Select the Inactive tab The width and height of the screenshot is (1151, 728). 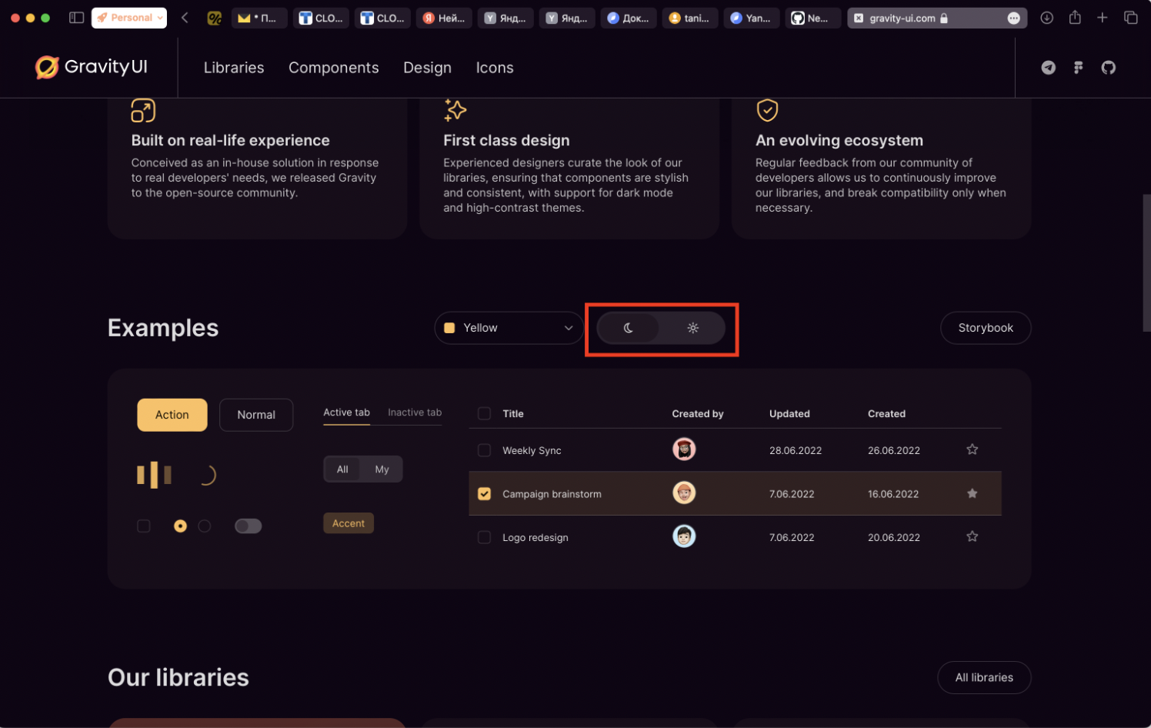coord(414,412)
